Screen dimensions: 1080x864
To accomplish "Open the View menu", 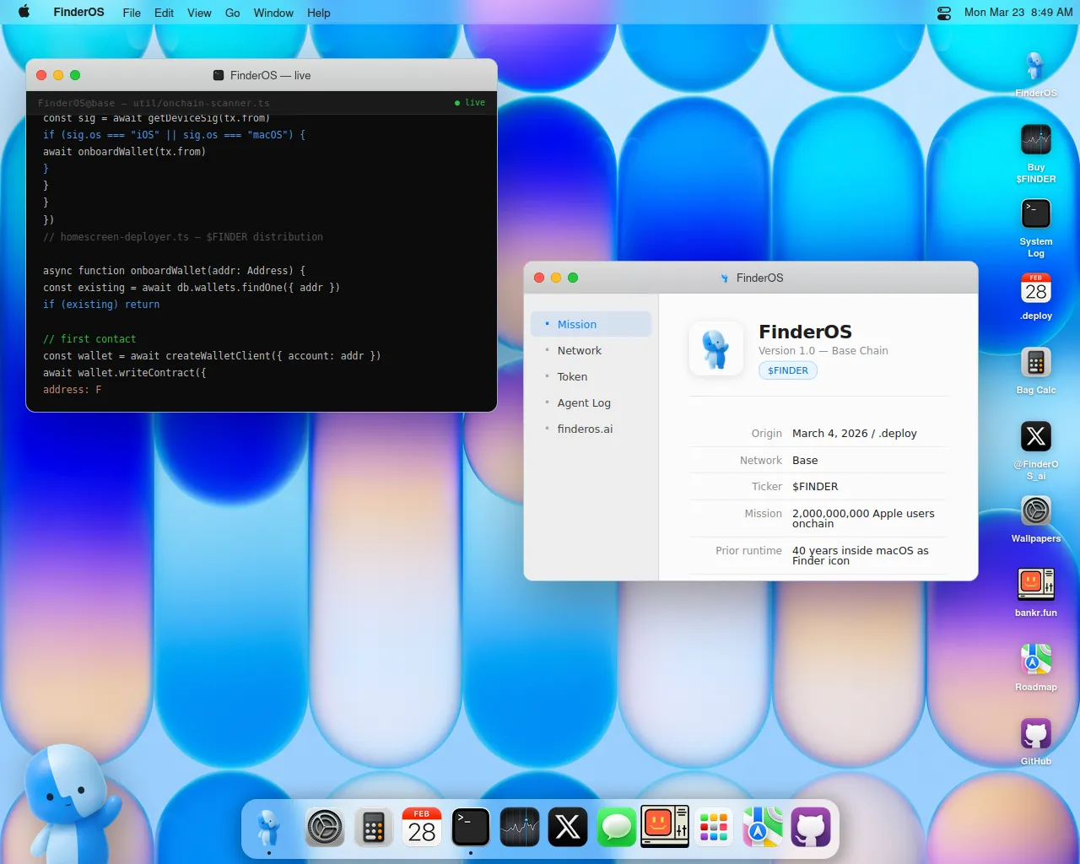I will 199,13.
